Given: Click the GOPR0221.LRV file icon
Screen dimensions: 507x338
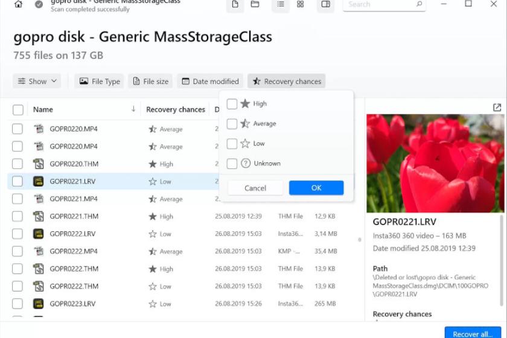Looking at the screenshot, I should [x=39, y=181].
